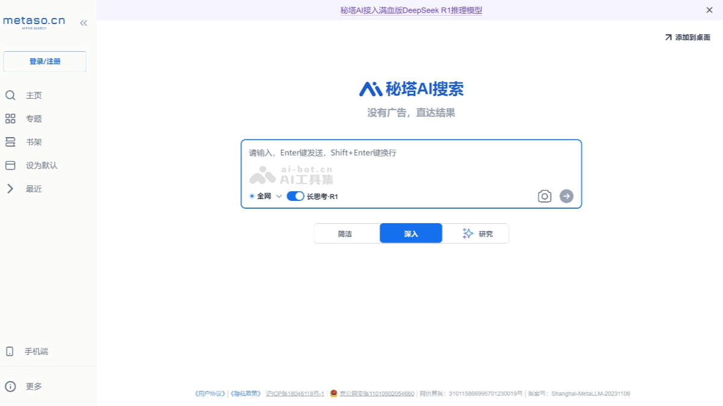Collapse the sidebar with double chevron
The width and height of the screenshot is (723, 406).
pos(83,22)
